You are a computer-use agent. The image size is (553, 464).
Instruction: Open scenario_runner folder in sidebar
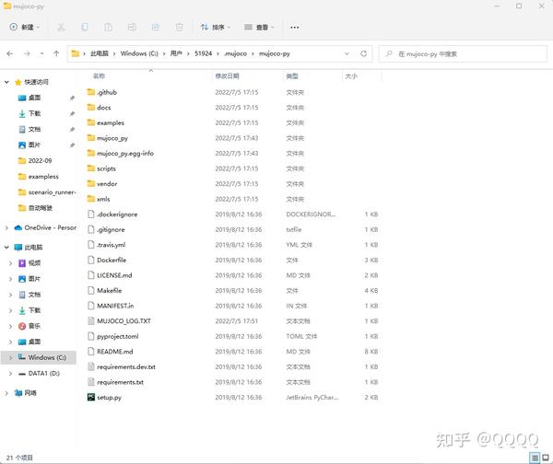(x=52, y=192)
